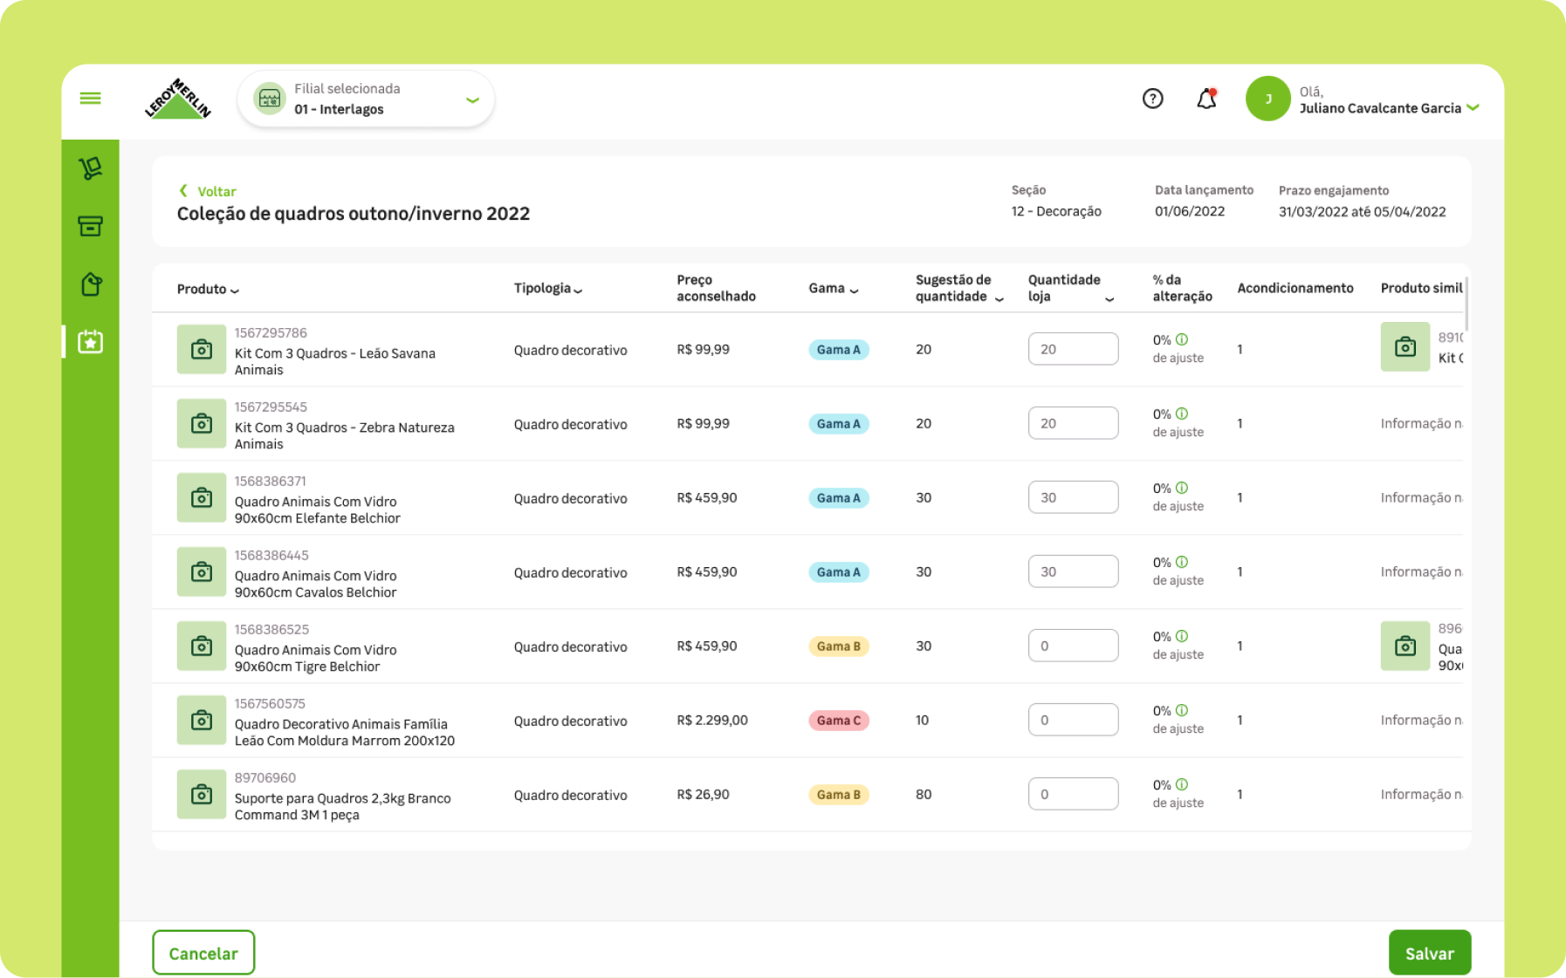Open the archive box sidebar icon
This screenshot has width=1566, height=978.
[x=90, y=227]
